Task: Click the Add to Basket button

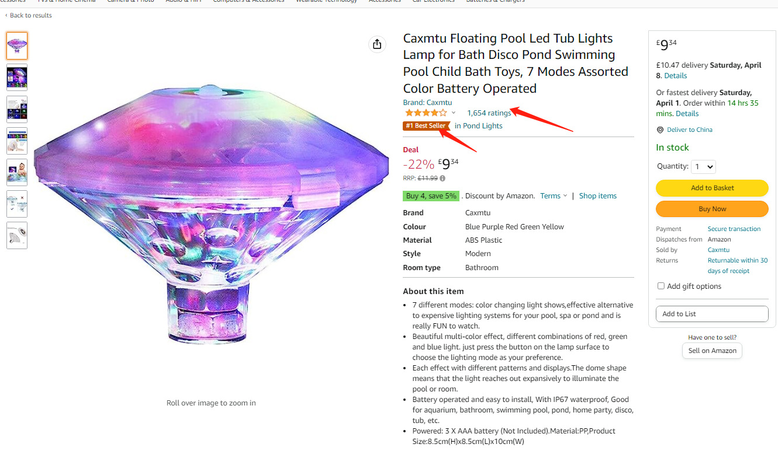Action: 712,188
